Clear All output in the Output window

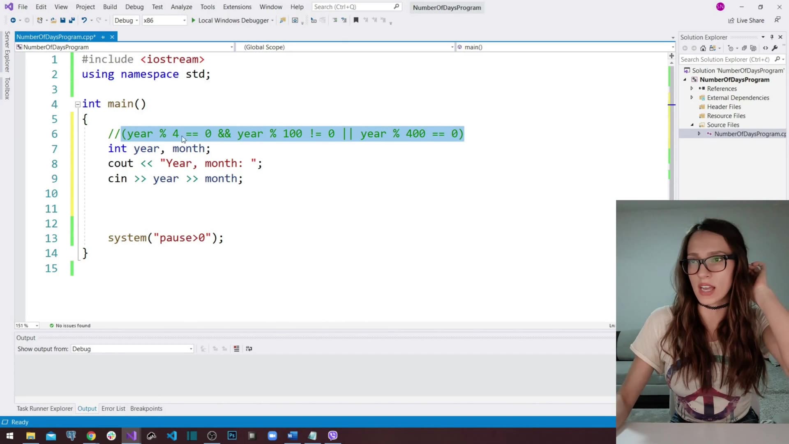point(236,349)
